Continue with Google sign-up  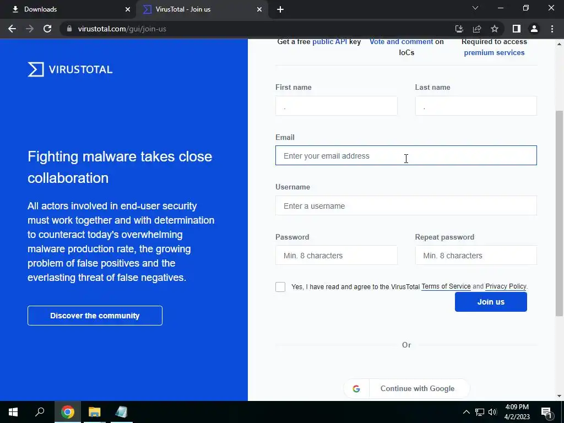tap(407, 388)
